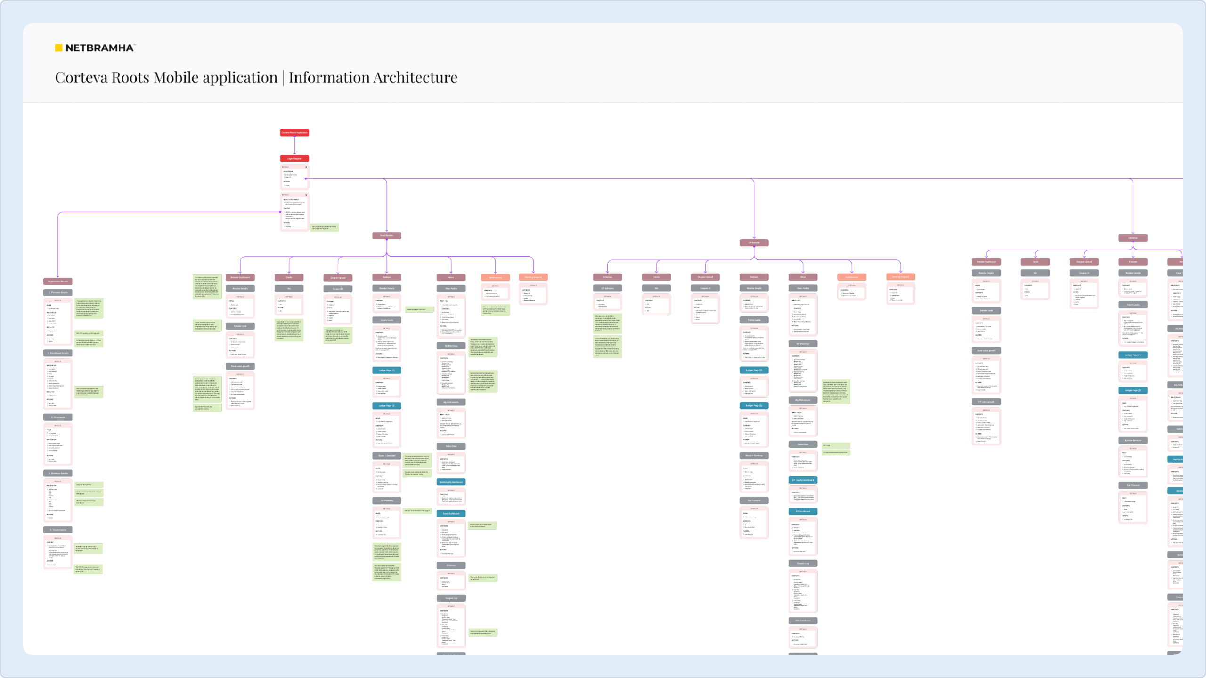Click the '5. Confirmation' step label
Viewport: 1206px width, 678px height.
(58, 530)
